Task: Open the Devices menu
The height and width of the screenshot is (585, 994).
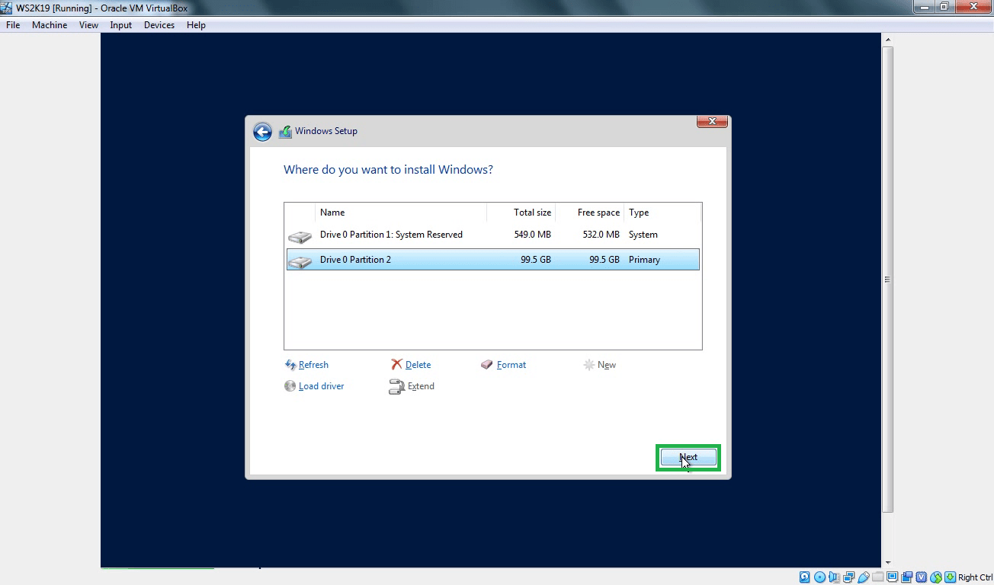Action: pos(159,25)
